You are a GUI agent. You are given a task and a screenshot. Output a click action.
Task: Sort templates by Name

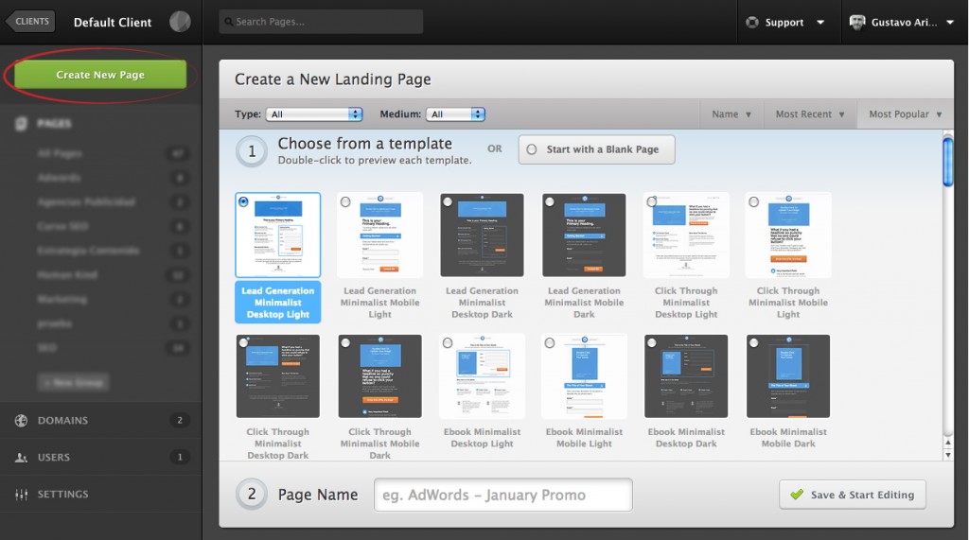point(731,114)
